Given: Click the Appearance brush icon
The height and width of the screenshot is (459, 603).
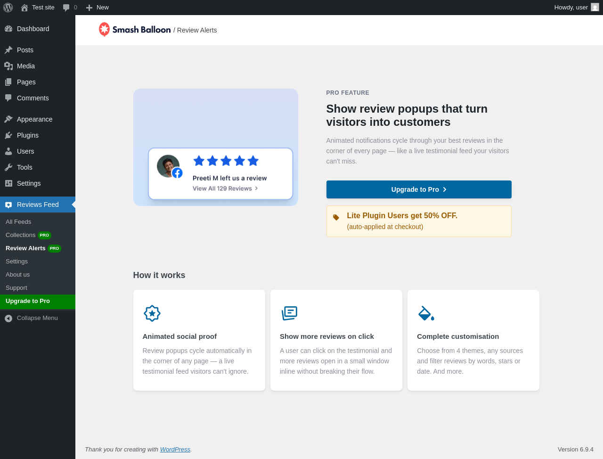Looking at the screenshot, I should (x=8, y=119).
